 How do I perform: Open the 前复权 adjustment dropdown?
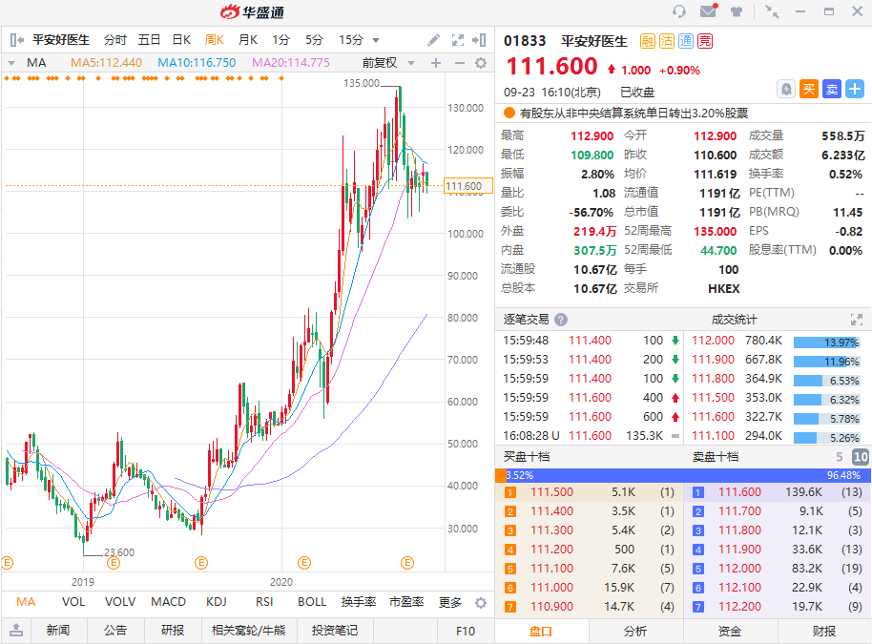click(411, 63)
